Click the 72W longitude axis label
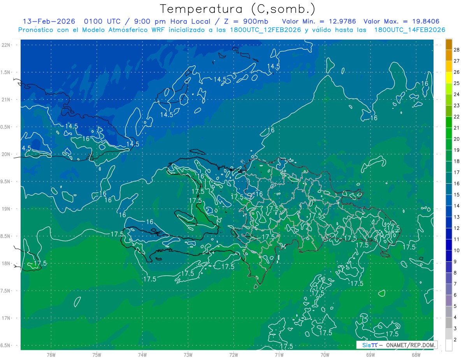Image resolution: width=467 pixels, height=360 pixels. pyautogui.click(x=233, y=355)
